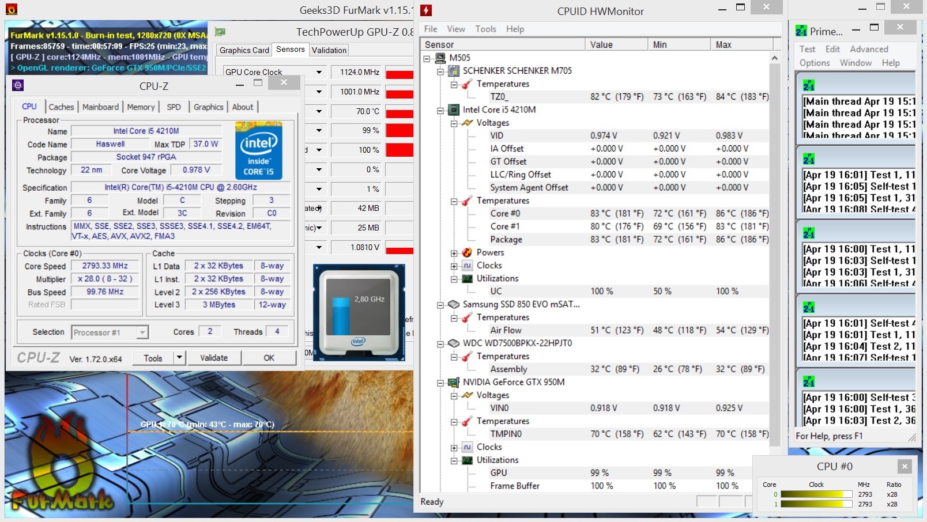Collapse the Intel Core i5 4210M node
This screenshot has width=927, height=522.
pos(440,110)
